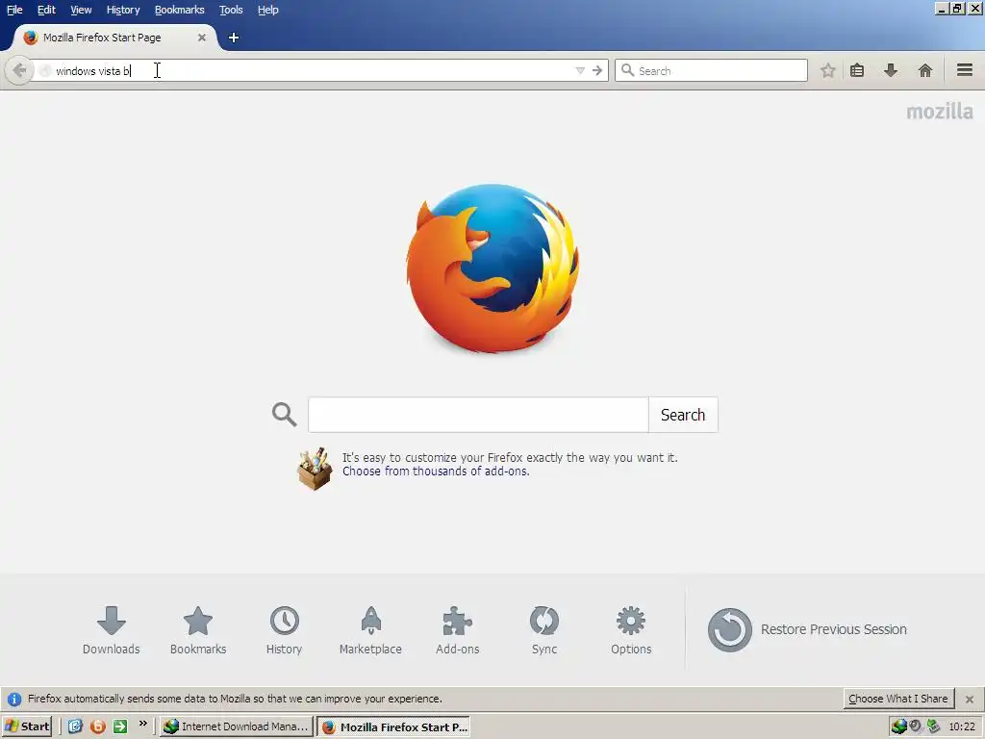Go to home page icon
This screenshot has width=985, height=739.
tap(924, 70)
